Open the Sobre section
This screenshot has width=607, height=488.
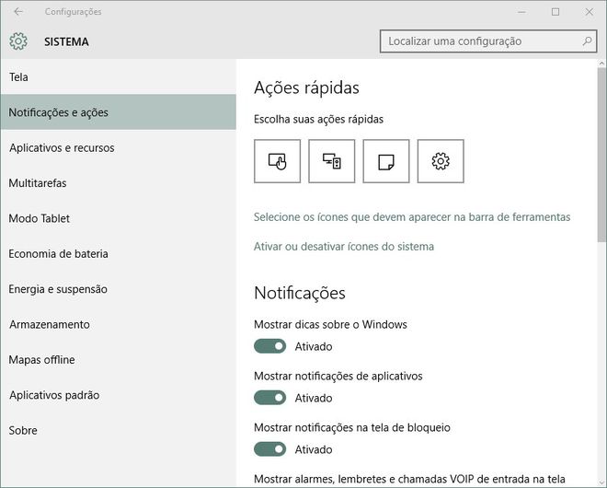coord(118,430)
